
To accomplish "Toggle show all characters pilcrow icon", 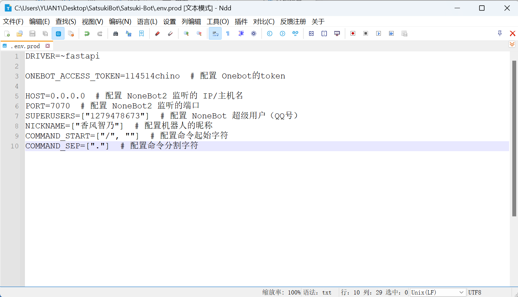I will click(228, 34).
